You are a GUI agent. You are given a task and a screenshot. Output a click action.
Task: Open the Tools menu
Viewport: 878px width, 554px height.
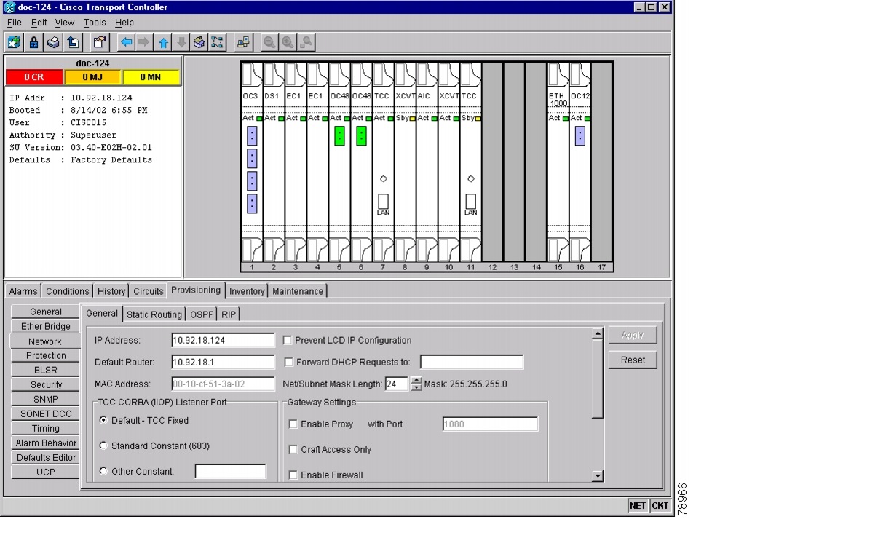click(x=95, y=23)
